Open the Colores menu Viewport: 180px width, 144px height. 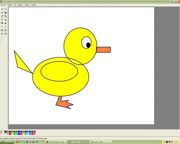27,5
